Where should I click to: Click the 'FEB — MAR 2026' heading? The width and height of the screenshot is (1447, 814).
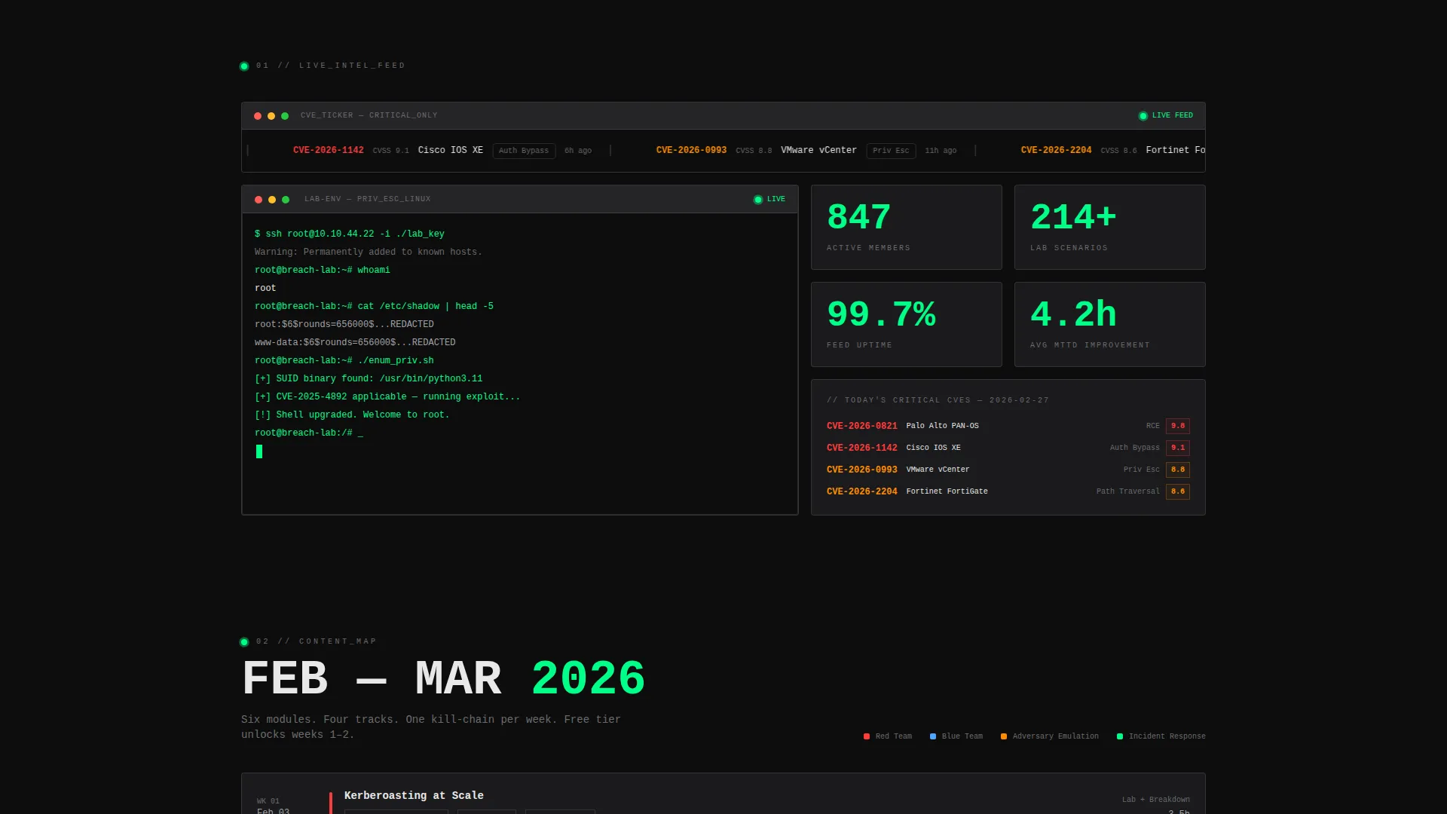click(443, 678)
